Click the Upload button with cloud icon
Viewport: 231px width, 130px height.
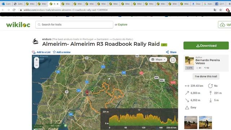coord(225,25)
